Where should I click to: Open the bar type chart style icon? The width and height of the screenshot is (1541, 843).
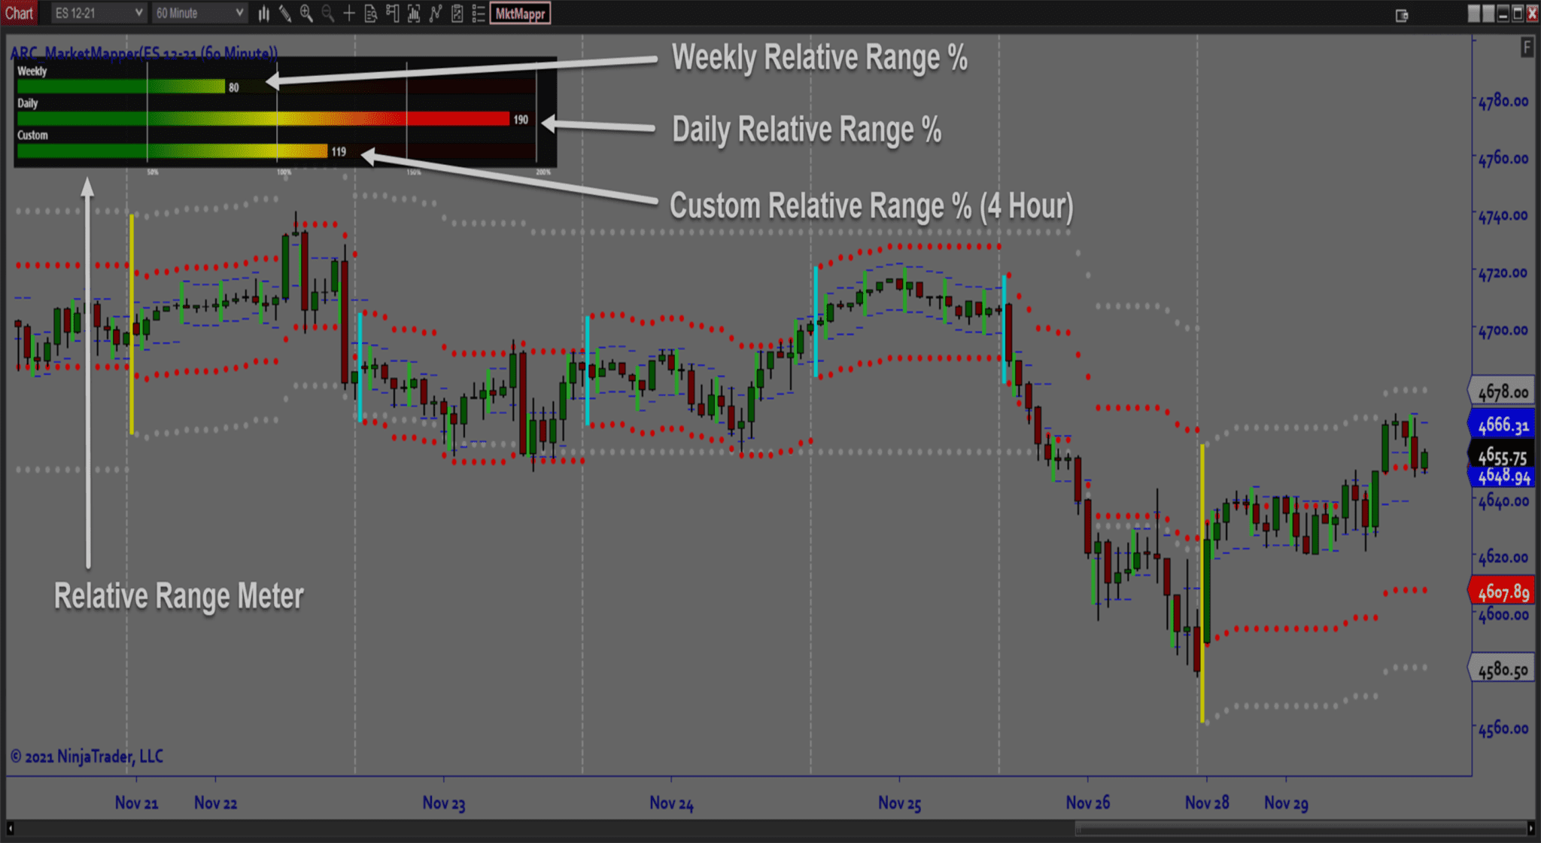pos(263,14)
